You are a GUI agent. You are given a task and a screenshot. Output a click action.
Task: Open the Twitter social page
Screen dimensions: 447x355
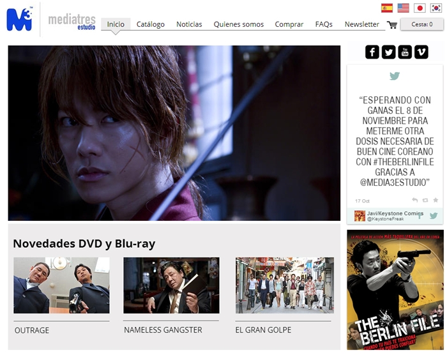[388, 52]
